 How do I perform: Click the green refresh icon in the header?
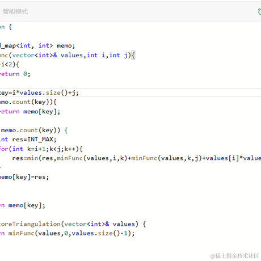pyautogui.click(x=259, y=12)
